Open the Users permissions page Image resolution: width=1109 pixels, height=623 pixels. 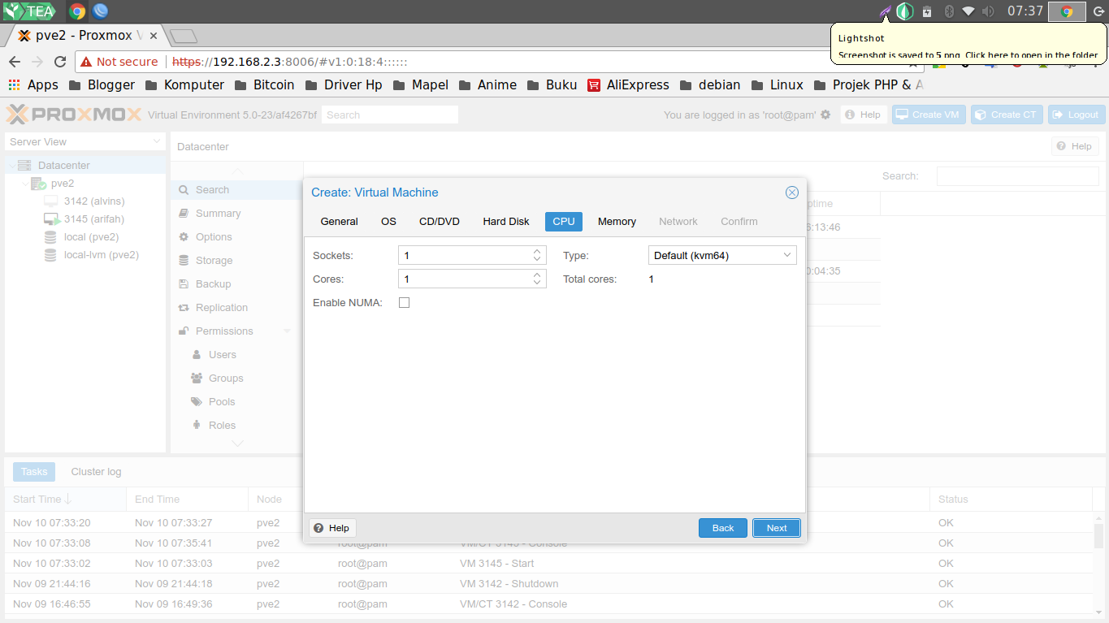(222, 354)
